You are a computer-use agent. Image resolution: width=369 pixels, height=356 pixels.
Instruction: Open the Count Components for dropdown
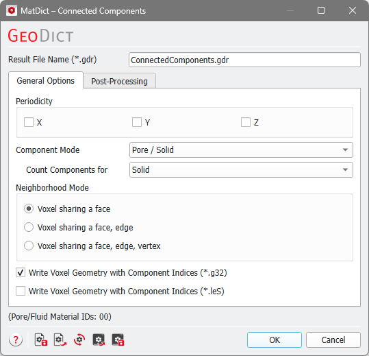[x=241, y=169]
